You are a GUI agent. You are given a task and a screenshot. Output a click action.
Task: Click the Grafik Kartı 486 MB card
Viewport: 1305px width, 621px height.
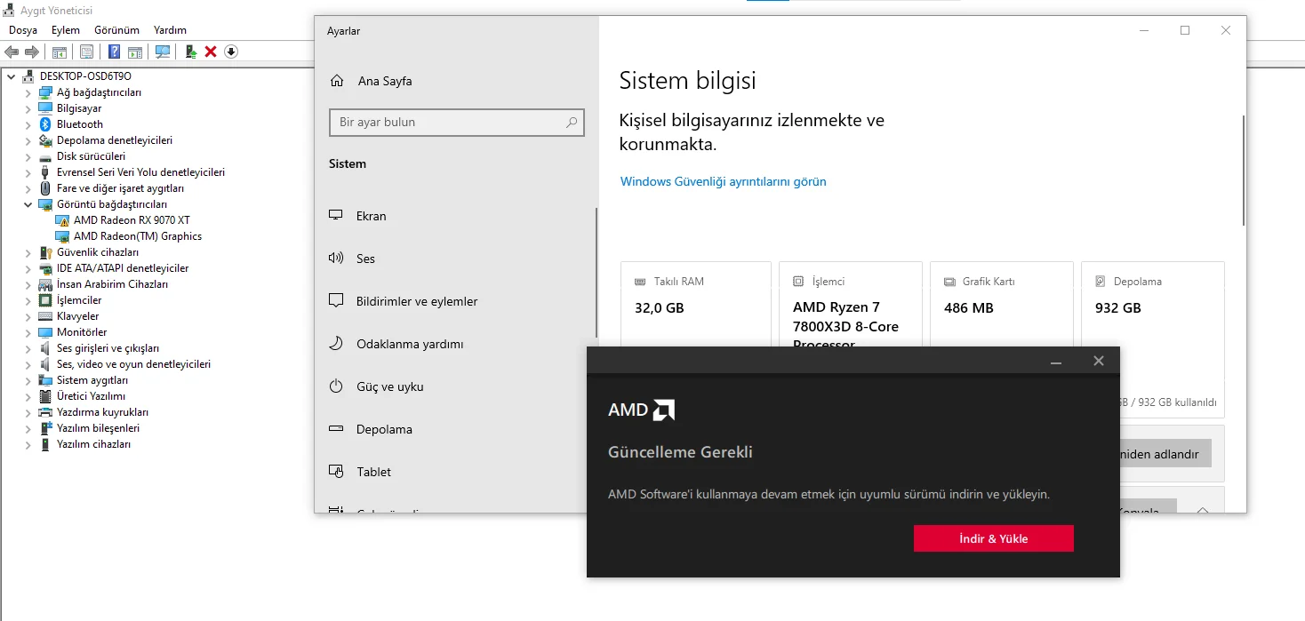(x=1002, y=304)
